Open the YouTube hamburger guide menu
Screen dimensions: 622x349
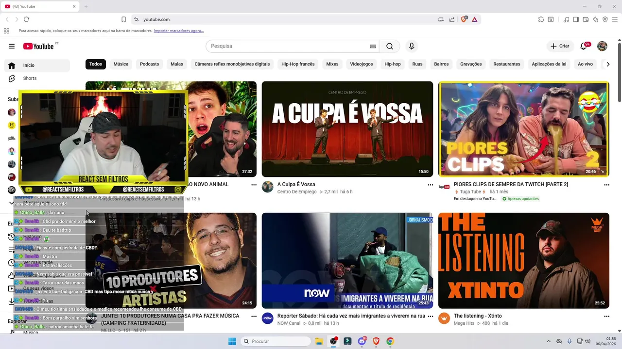pyautogui.click(x=12, y=46)
